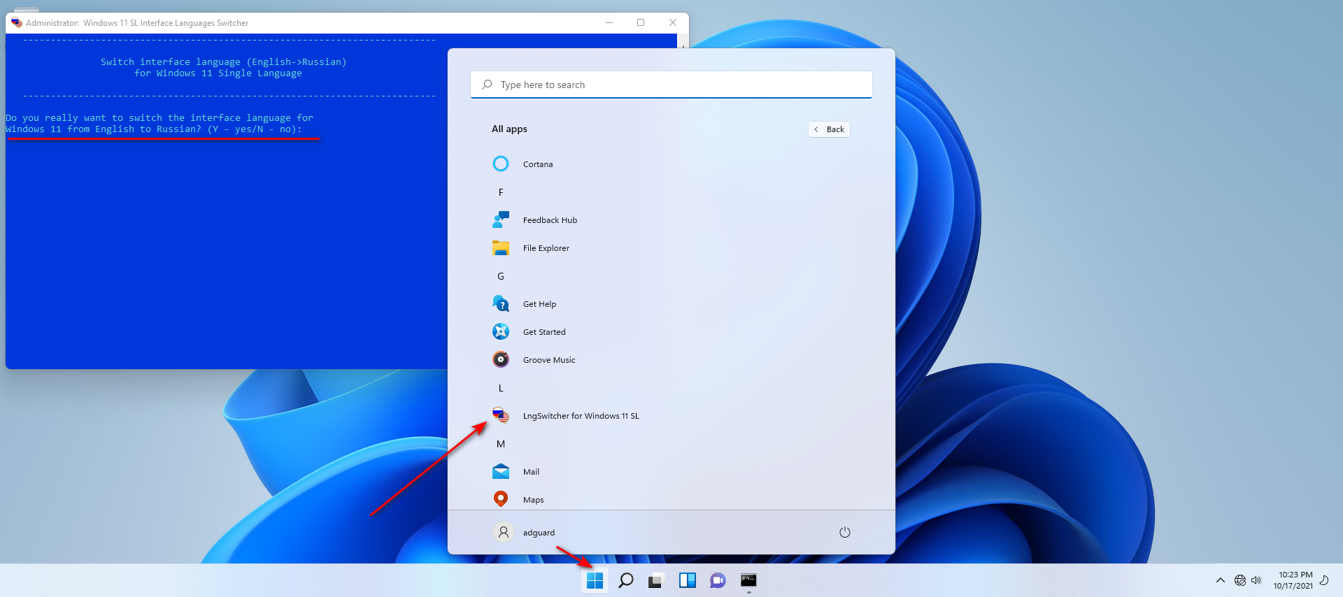The image size is (1343, 597).
Task: Close the Languages Switcher window
Action: pos(673,22)
